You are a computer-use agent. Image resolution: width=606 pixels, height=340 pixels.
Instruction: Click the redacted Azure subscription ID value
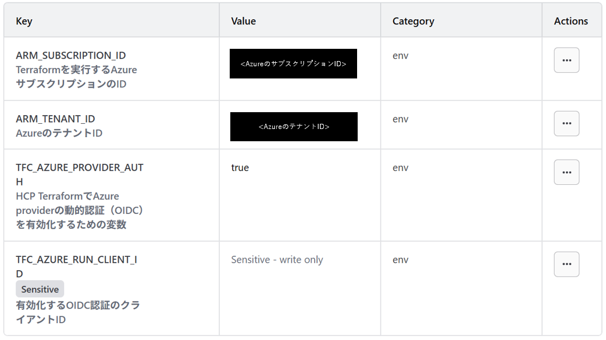tap(293, 64)
